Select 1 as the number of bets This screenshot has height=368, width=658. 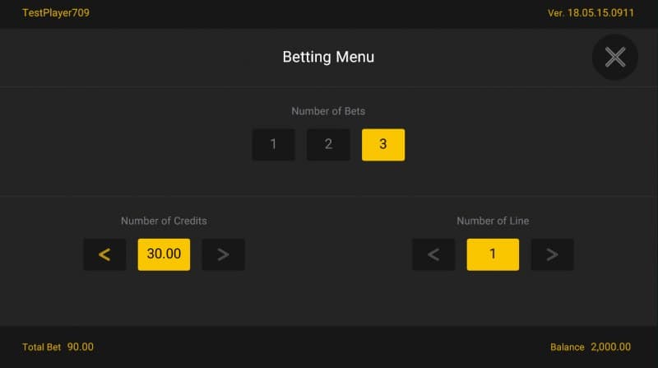pos(273,145)
